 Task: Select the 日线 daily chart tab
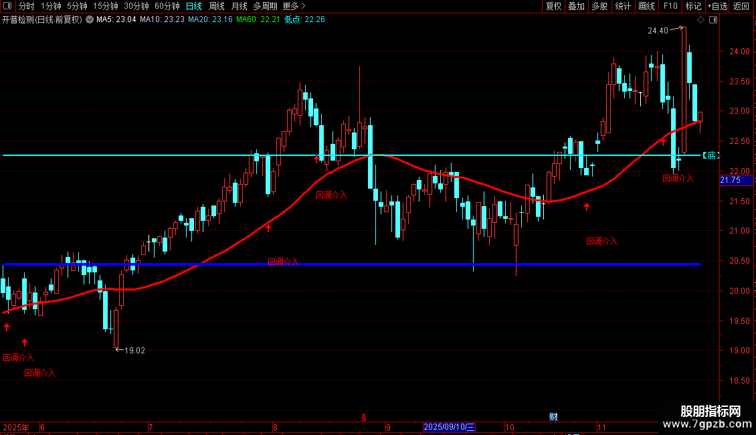pyautogui.click(x=194, y=6)
